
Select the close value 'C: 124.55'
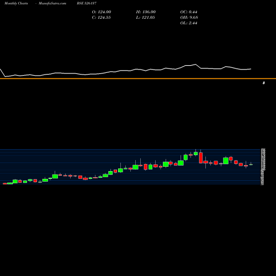tap(101, 18)
